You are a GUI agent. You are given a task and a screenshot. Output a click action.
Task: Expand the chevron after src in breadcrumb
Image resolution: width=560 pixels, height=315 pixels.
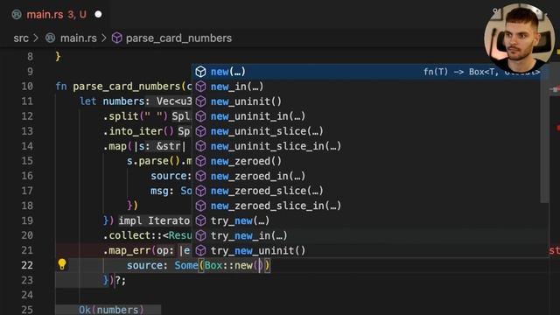[36, 38]
